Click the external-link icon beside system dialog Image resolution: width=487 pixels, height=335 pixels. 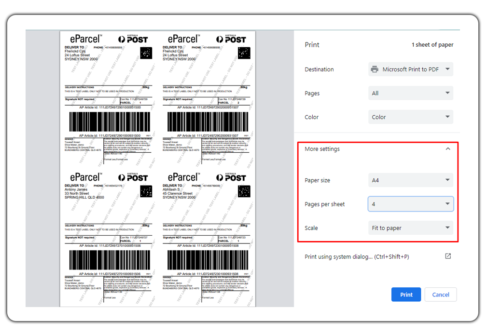pyautogui.click(x=448, y=256)
